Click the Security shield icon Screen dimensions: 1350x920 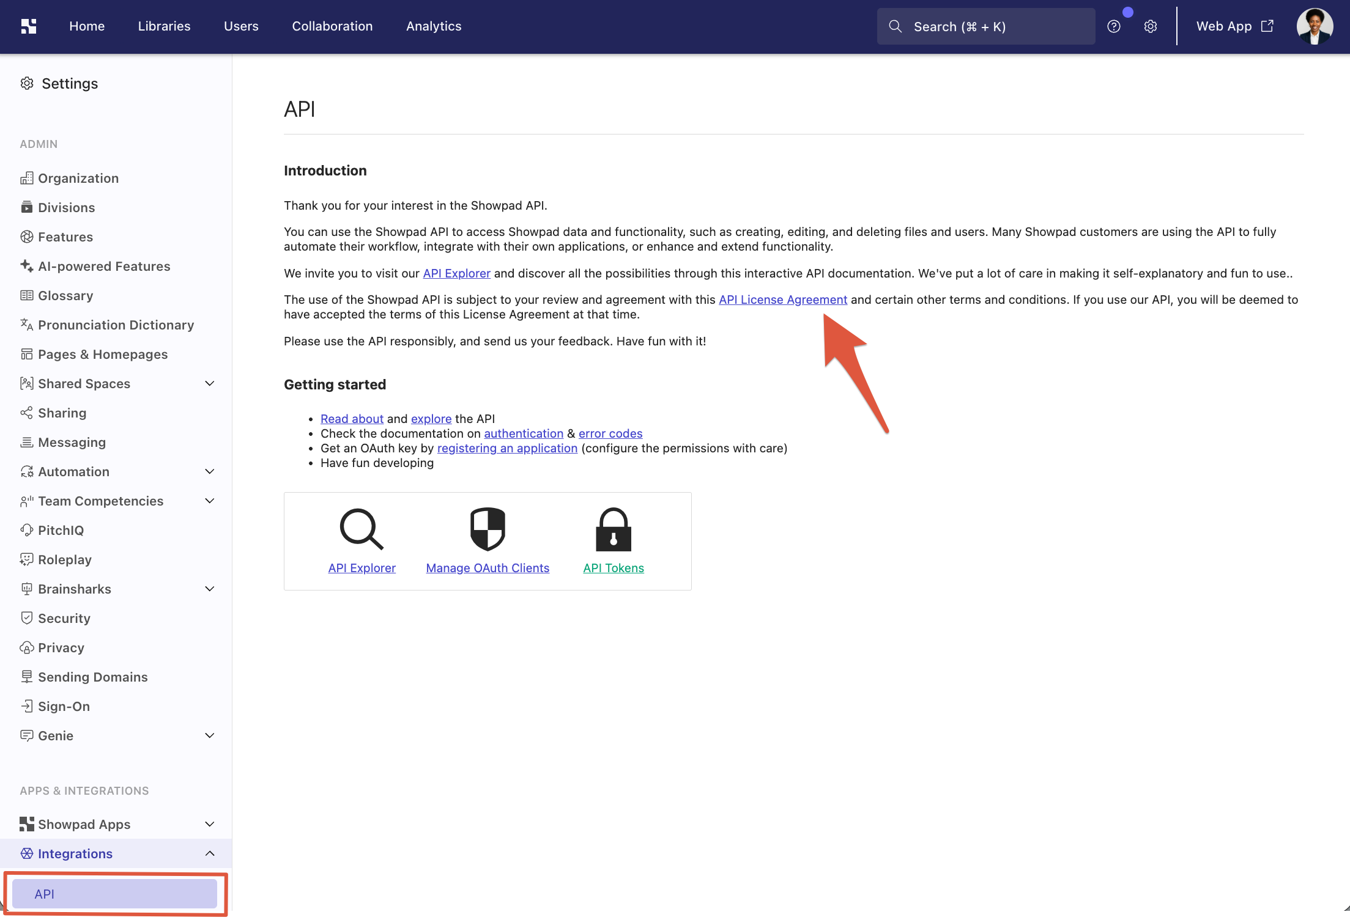click(x=26, y=618)
